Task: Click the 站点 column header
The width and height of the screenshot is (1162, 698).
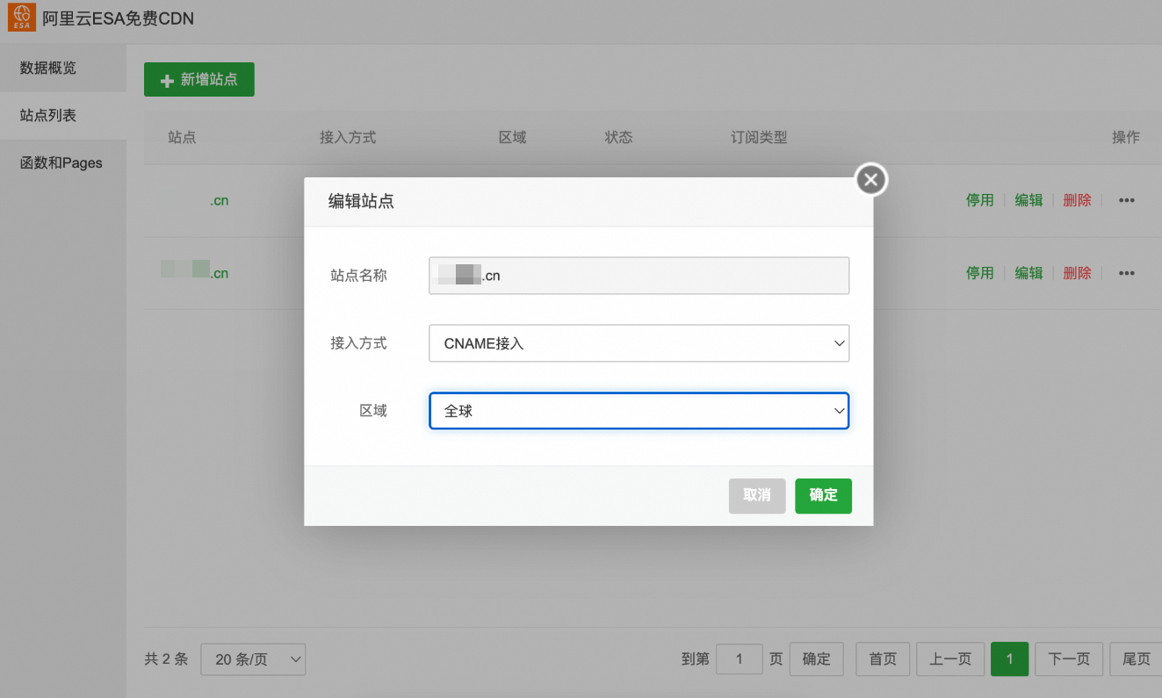Action: point(182,138)
